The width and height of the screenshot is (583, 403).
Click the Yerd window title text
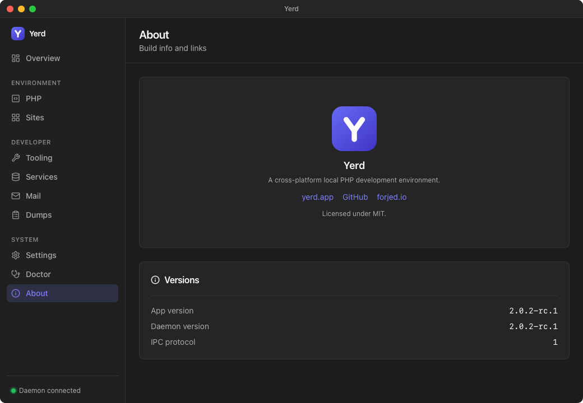pos(291,8)
